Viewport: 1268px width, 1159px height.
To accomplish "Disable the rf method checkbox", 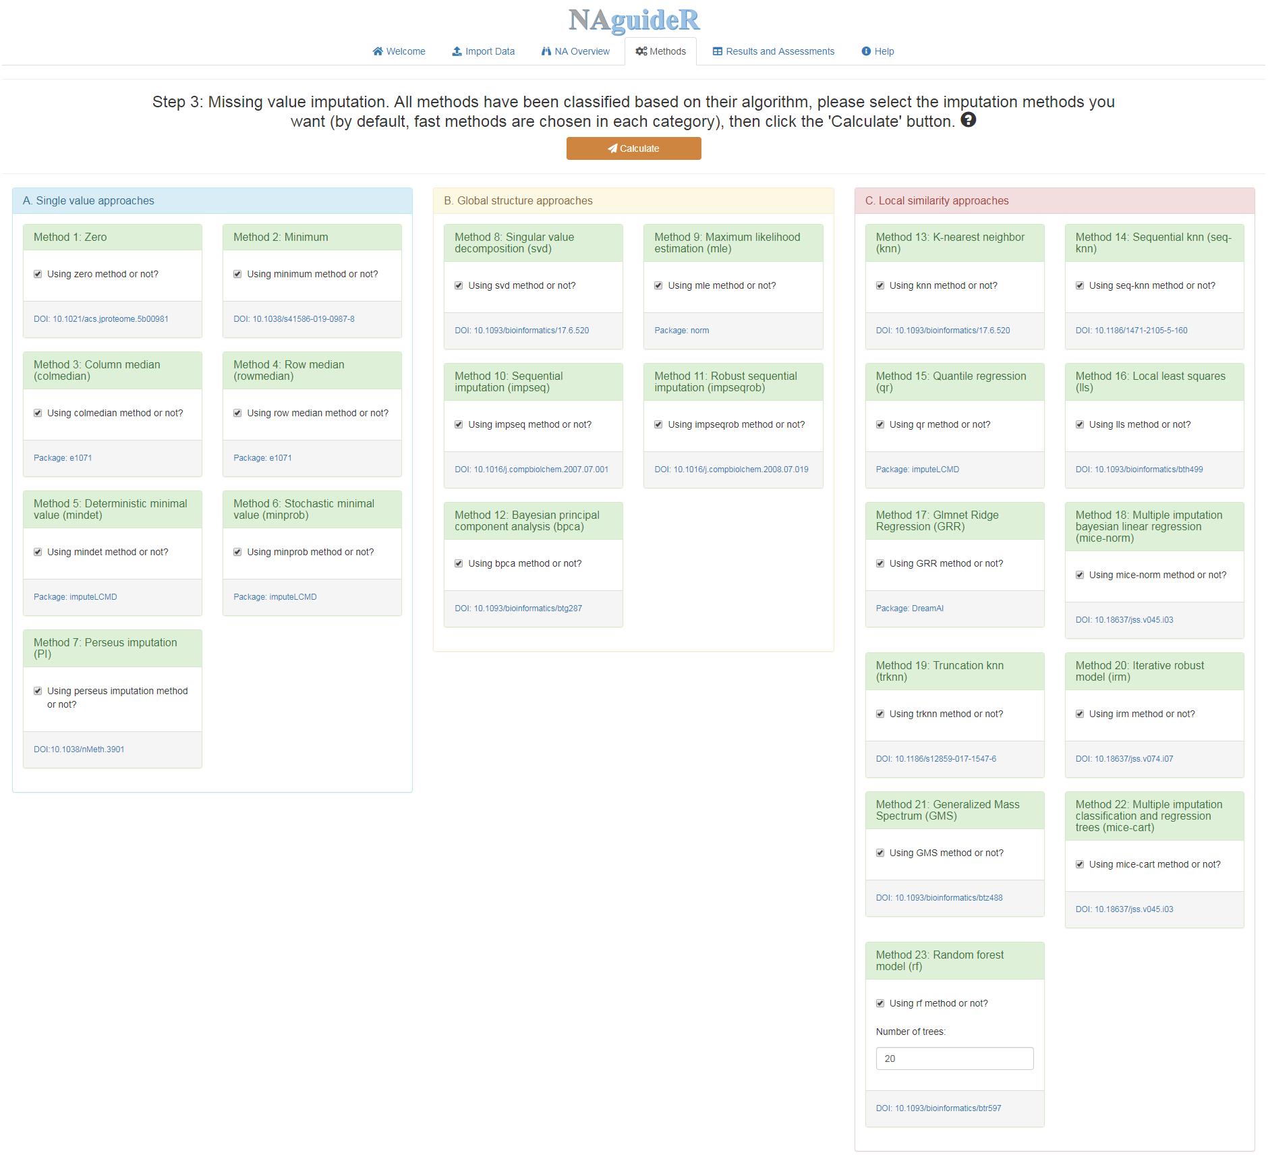I will click(880, 1003).
